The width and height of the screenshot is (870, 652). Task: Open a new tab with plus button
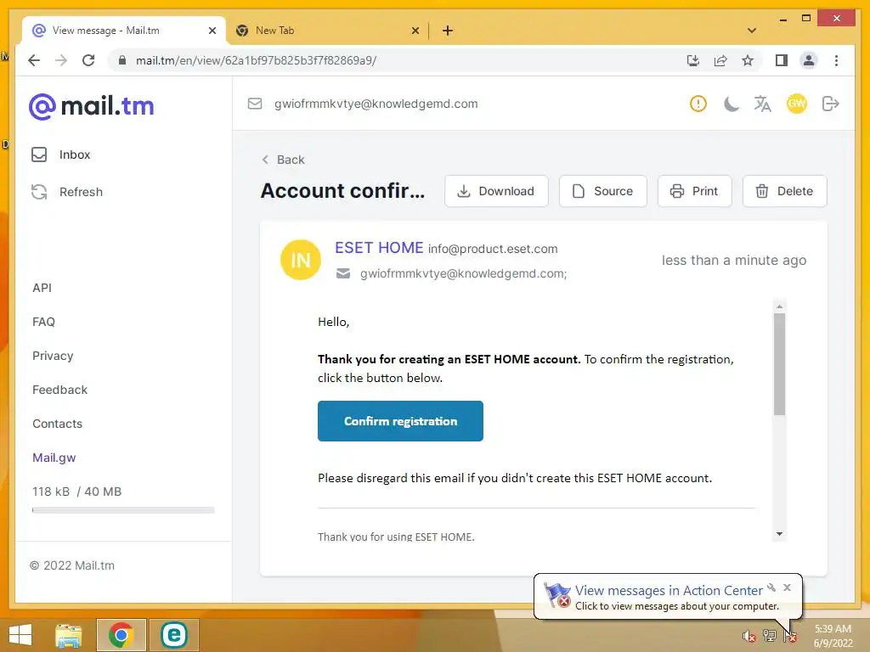(448, 31)
